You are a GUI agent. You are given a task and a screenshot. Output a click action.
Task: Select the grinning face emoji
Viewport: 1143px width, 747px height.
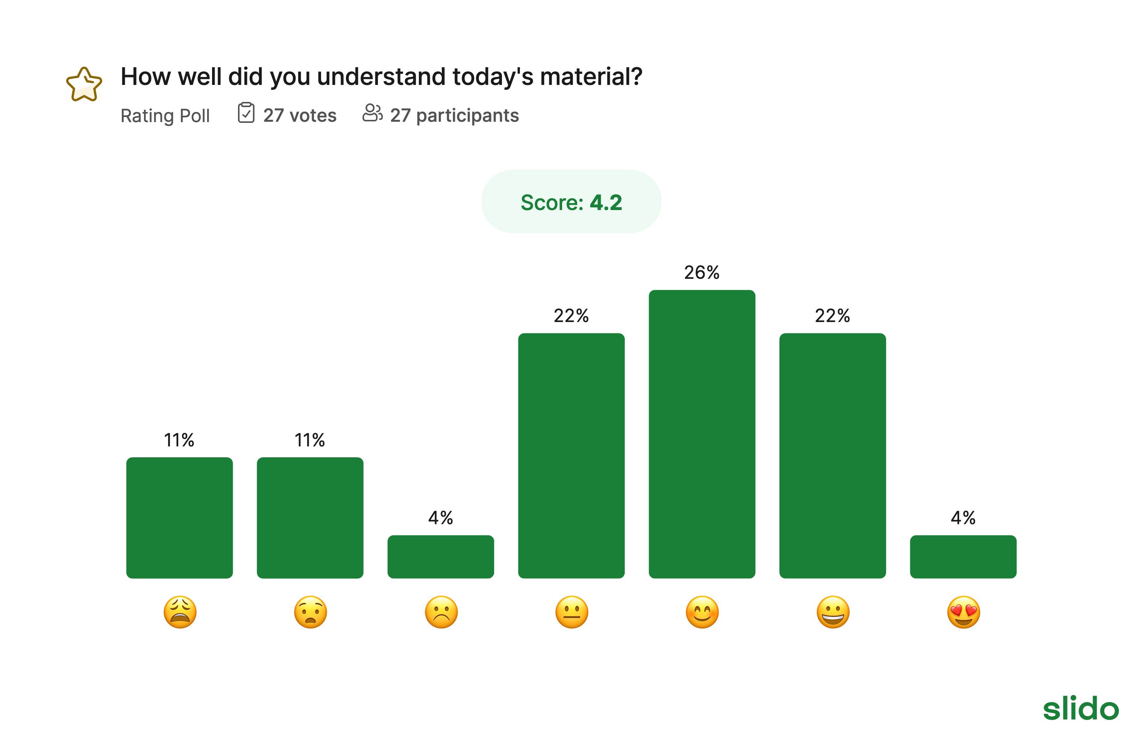[833, 612]
